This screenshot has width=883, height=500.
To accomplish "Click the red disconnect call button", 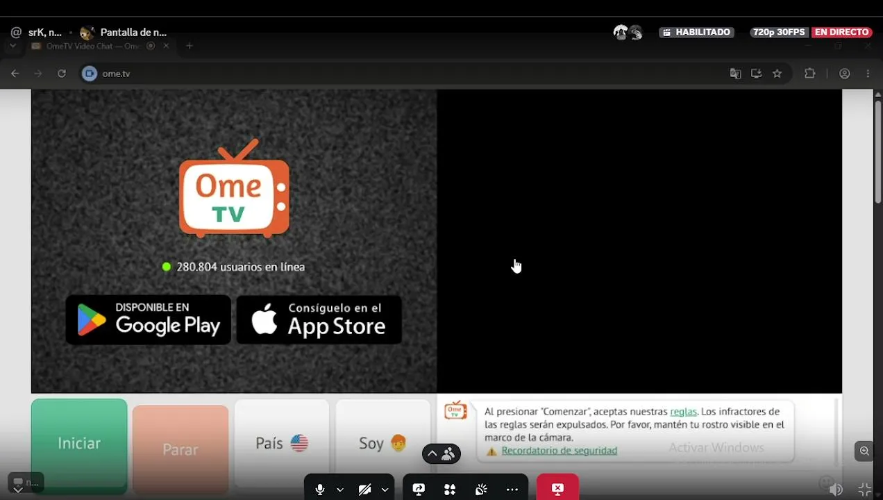I will 557,488.
